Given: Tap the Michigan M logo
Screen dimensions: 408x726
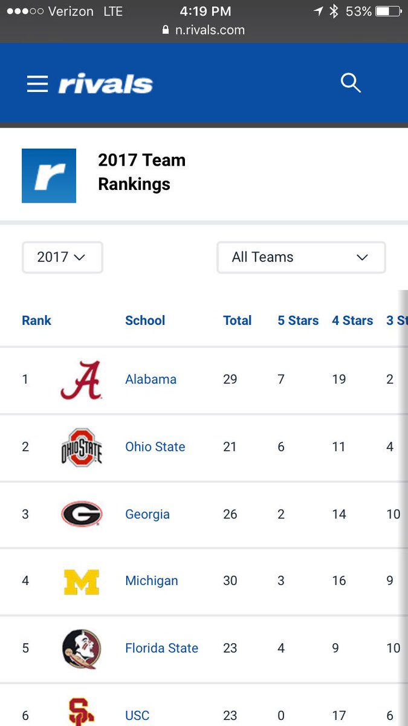Looking at the screenshot, I should (82, 581).
